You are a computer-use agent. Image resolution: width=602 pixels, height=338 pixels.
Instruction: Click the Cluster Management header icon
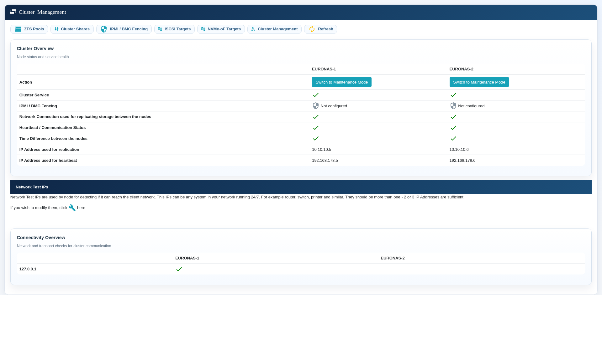tap(13, 12)
